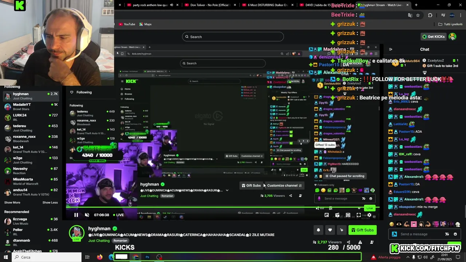Click the sparkle subscribe button
This screenshot has width=466, height=262.
[x=341, y=230]
